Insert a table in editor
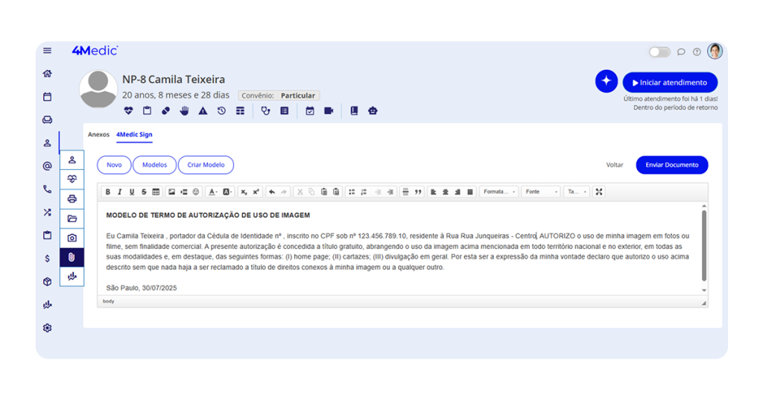 click(x=156, y=192)
